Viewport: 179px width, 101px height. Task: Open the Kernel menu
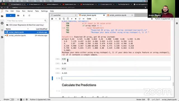[x=30, y=11]
